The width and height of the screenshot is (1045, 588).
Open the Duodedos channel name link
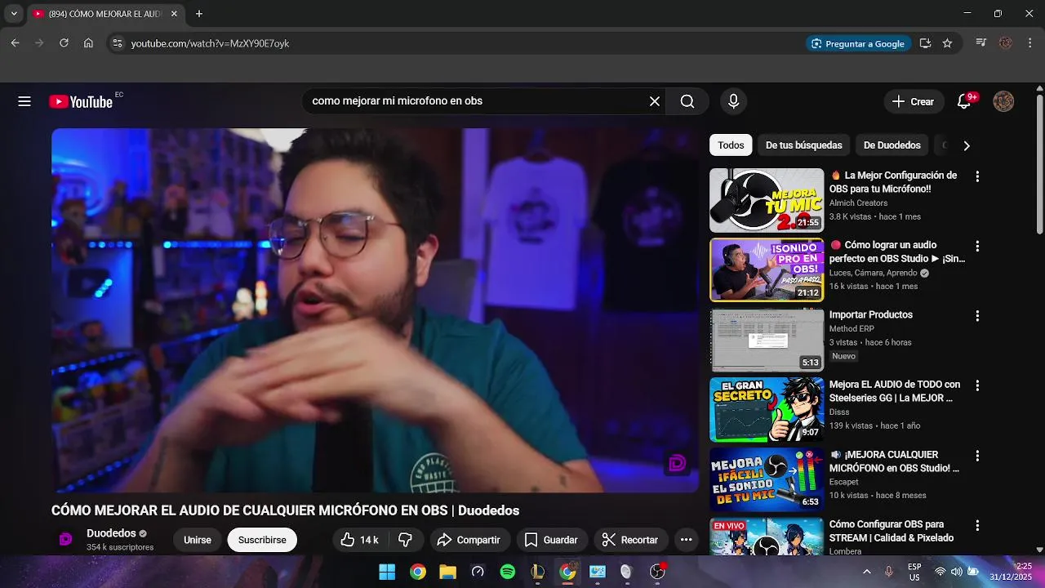pos(111,533)
